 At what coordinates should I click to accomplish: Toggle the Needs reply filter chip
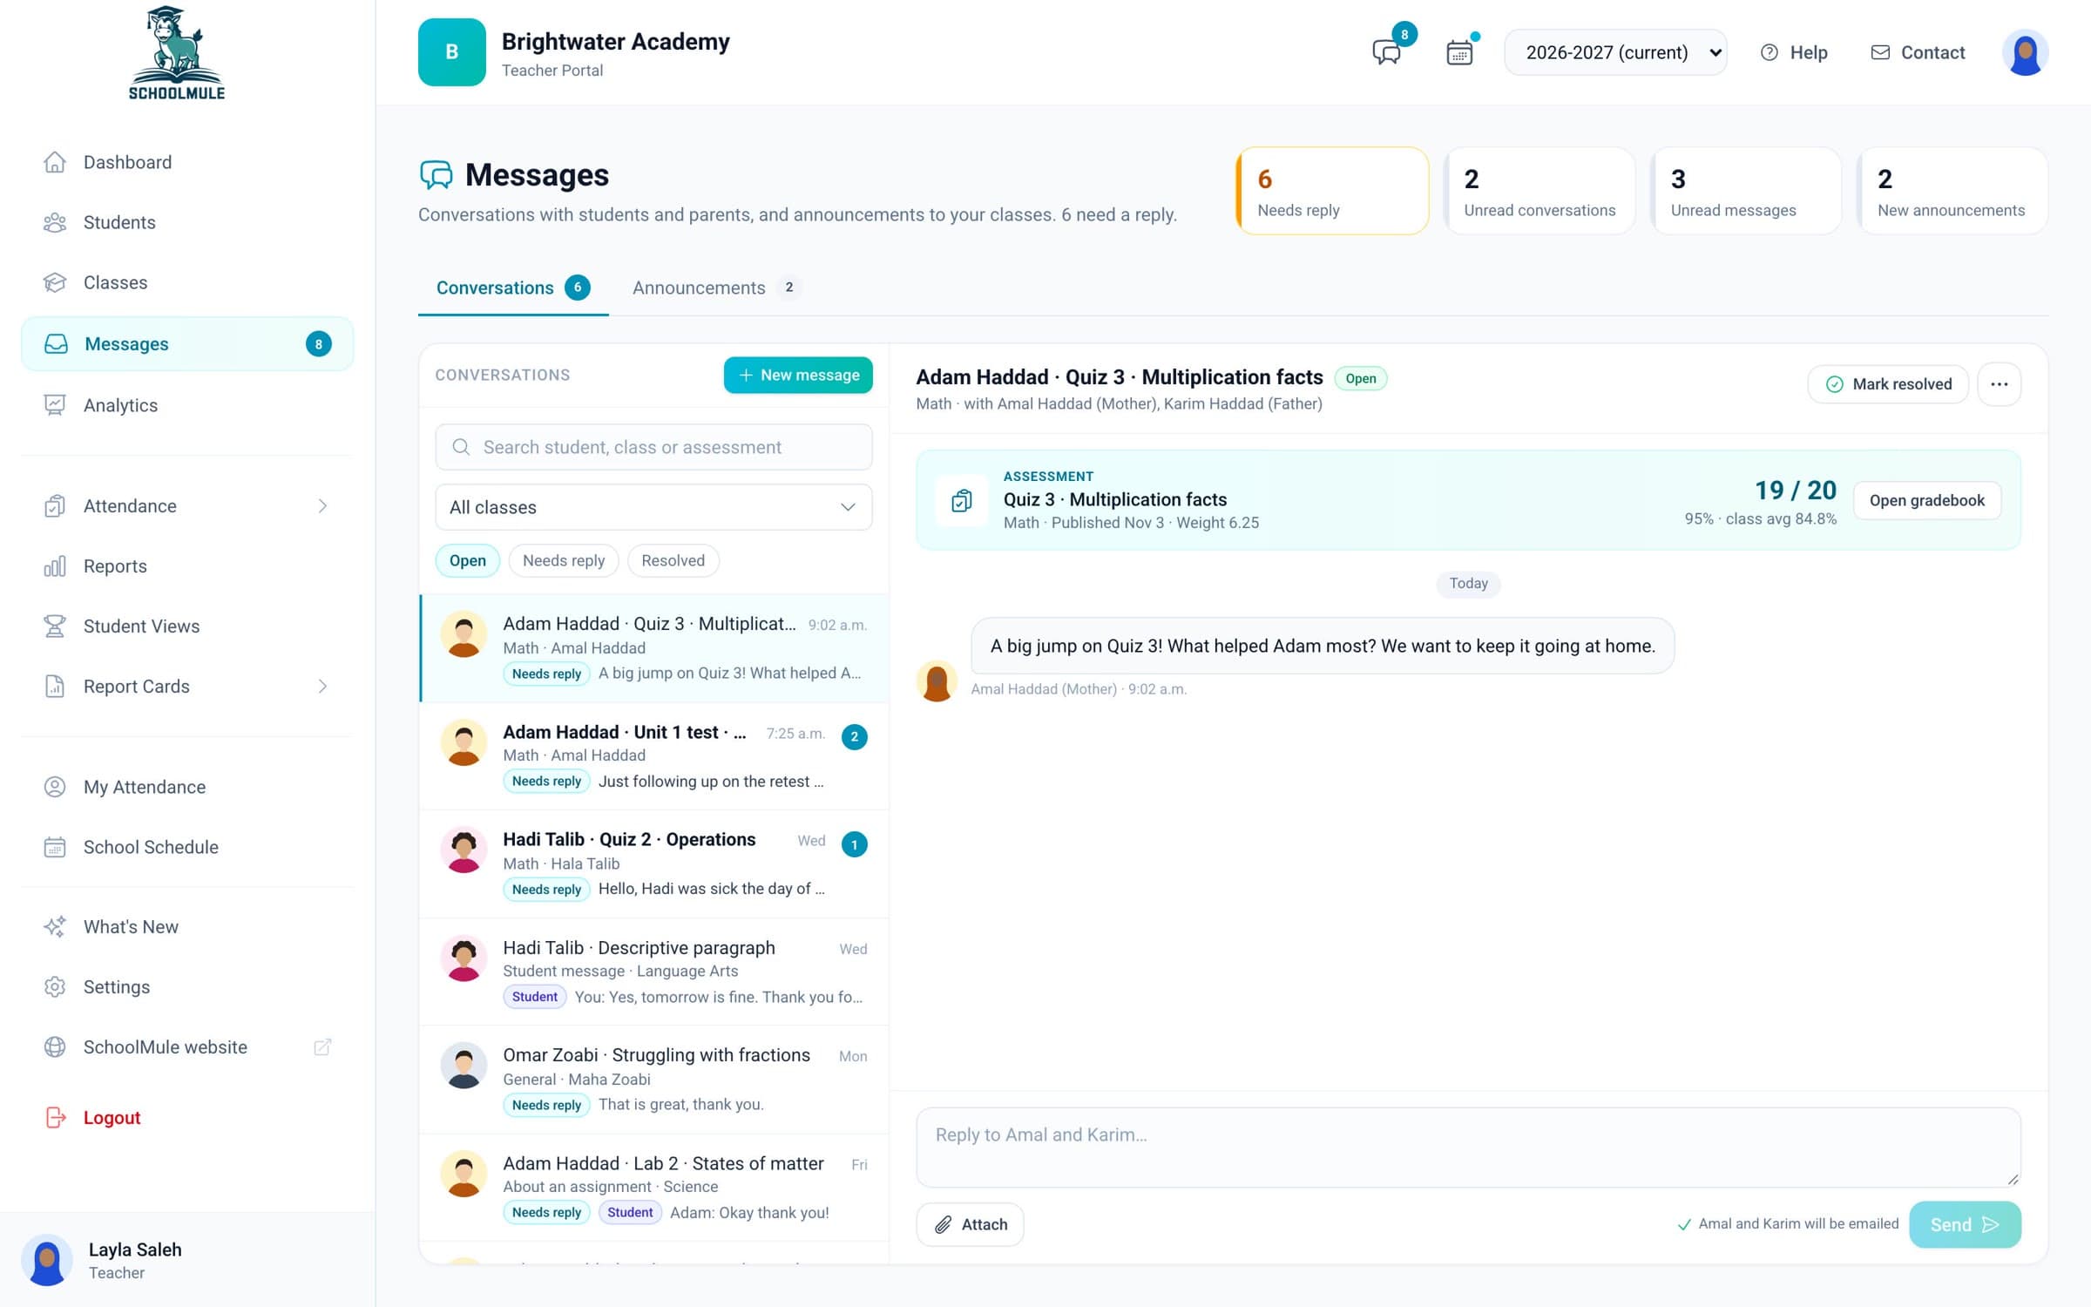click(564, 560)
